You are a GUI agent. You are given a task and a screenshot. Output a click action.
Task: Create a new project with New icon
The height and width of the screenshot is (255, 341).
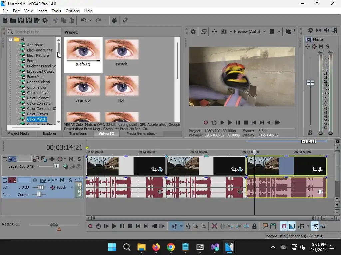[5, 20]
